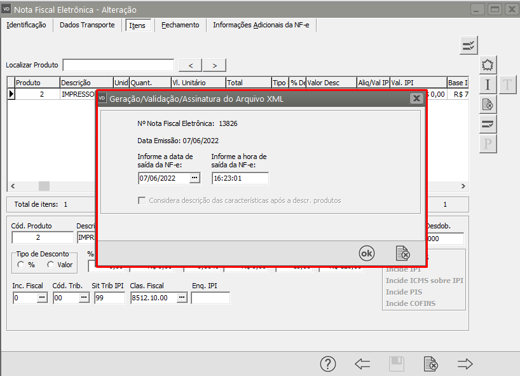Select the '%' discount type radio button
Image resolution: width=520 pixels, height=376 pixels.
(22, 265)
